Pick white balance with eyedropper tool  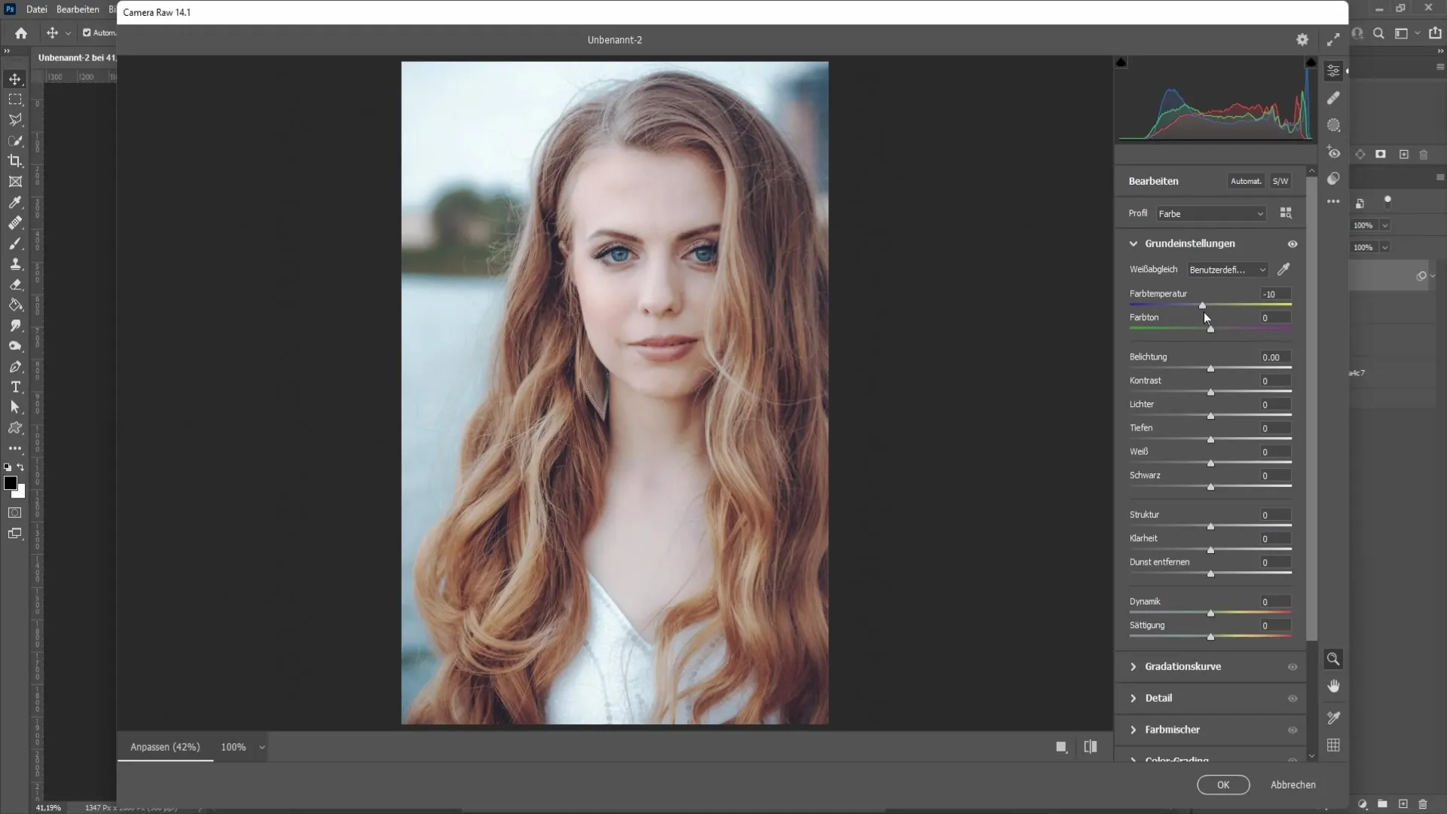pyautogui.click(x=1283, y=269)
